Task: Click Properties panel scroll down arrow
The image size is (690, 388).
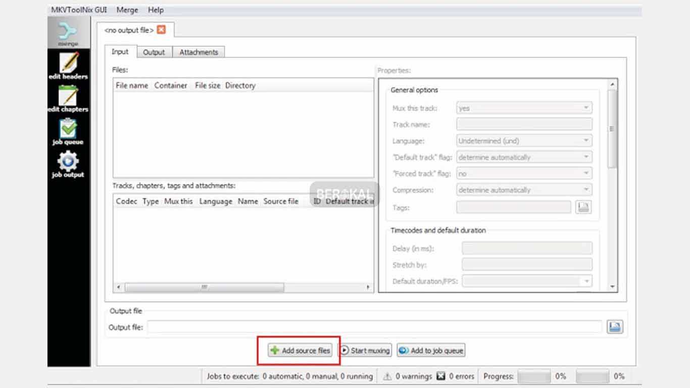Action: pos(612,286)
